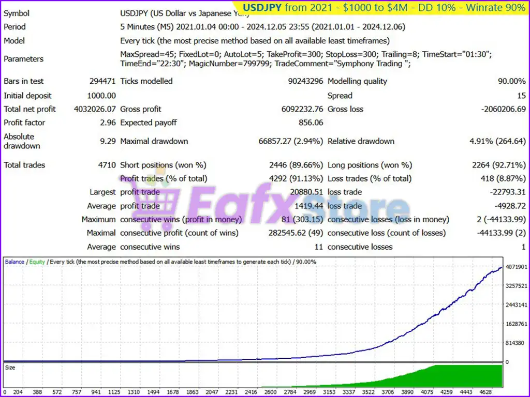Image resolution: width=530 pixels, height=397 pixels.
Task: Select the modelling quality value "90.00%"
Action: [512, 81]
